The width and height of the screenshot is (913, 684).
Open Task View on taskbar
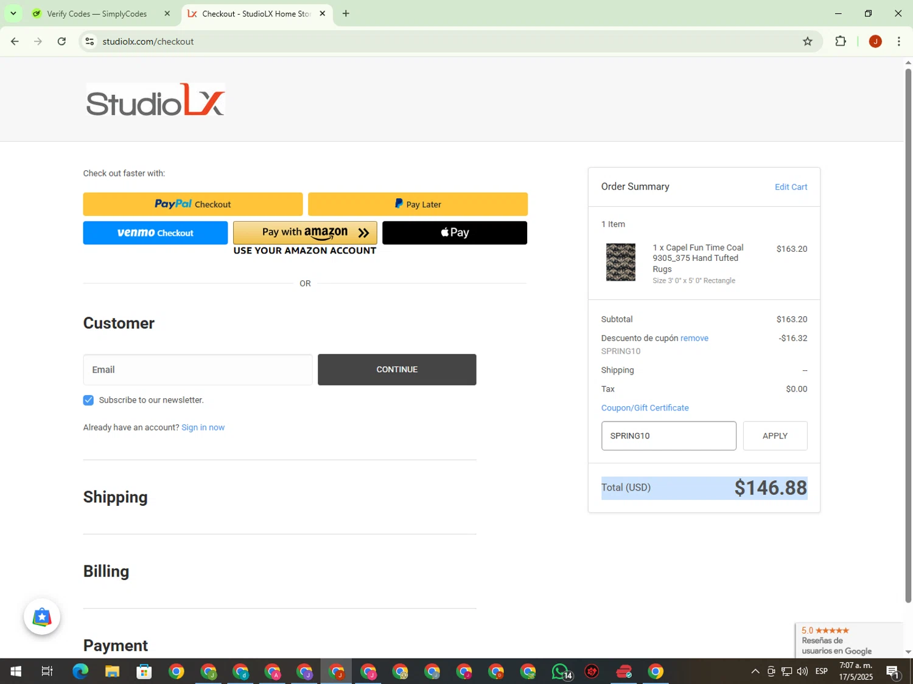(47, 671)
